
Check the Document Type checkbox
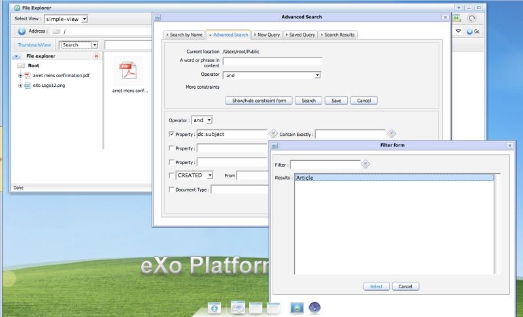click(x=171, y=190)
